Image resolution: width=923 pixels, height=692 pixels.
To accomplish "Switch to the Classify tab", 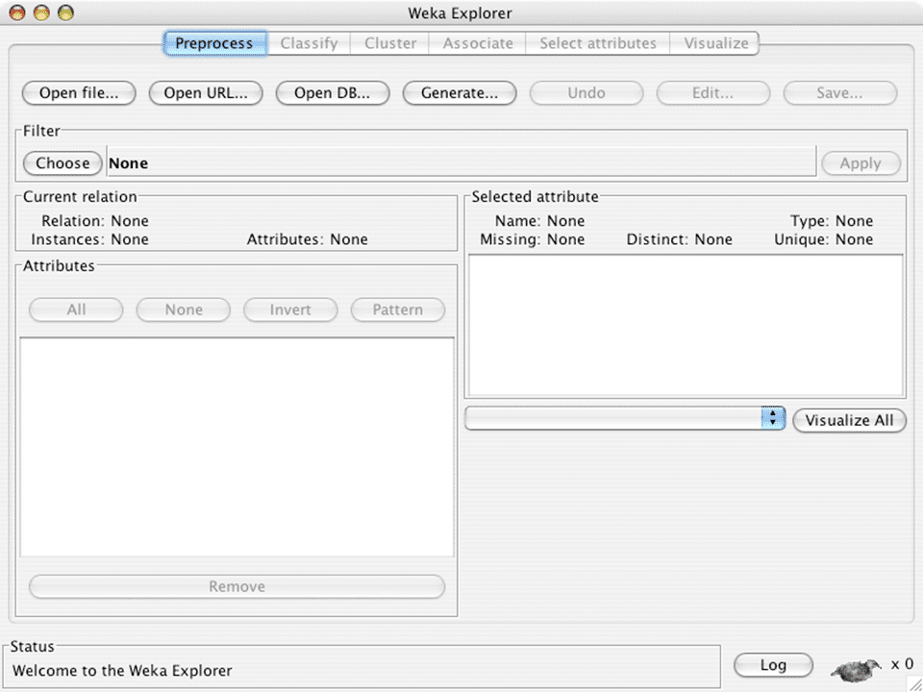I will coord(309,43).
